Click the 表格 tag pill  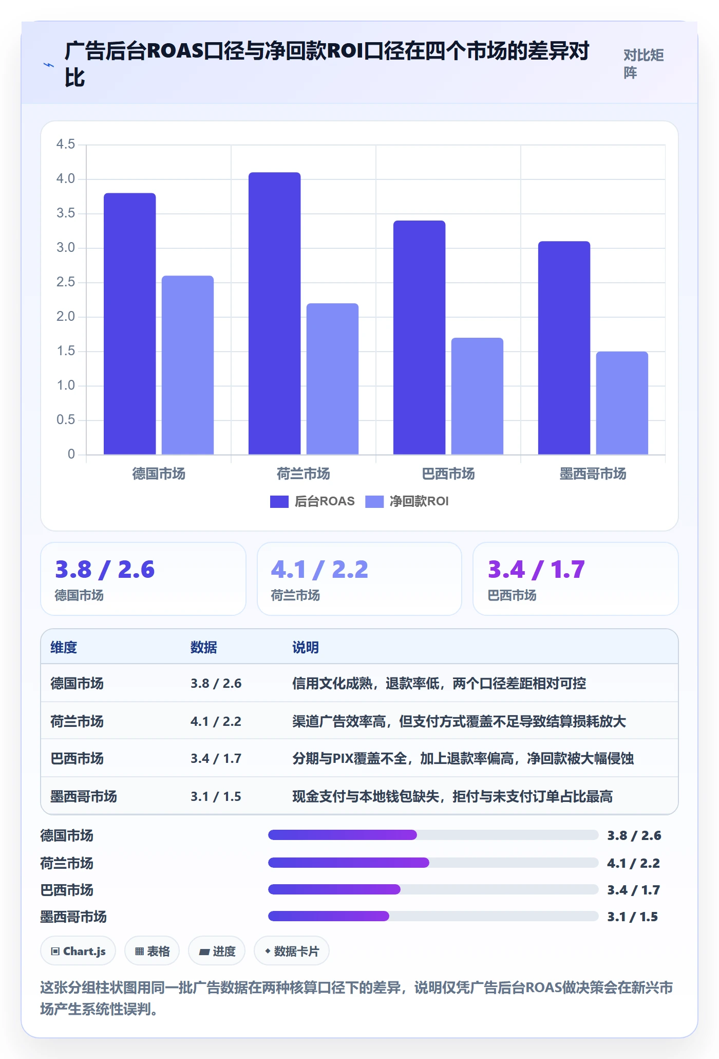(x=152, y=951)
